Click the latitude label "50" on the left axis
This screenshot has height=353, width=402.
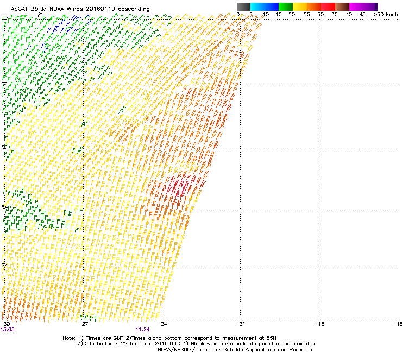[x=4, y=318]
